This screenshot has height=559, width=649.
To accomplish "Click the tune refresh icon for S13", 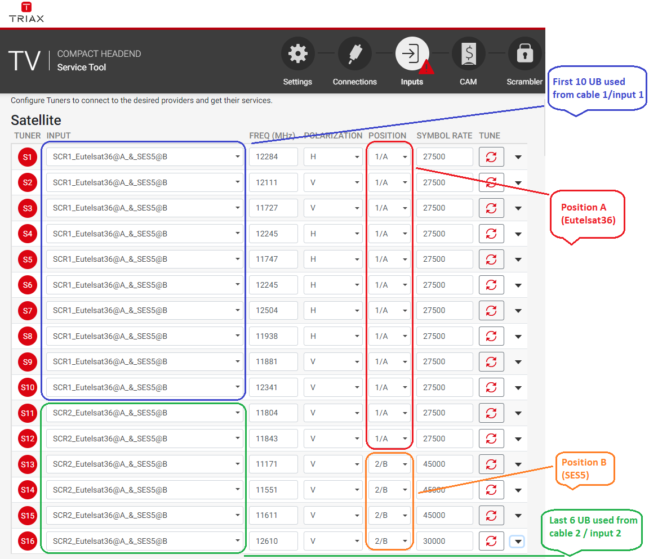I will pos(491,464).
